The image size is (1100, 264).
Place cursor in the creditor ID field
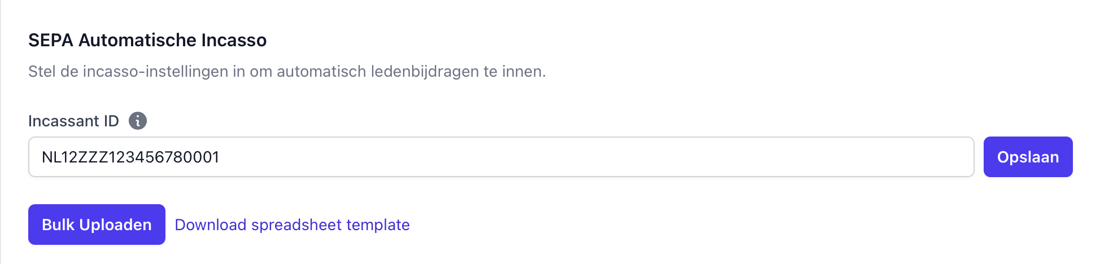(x=501, y=157)
